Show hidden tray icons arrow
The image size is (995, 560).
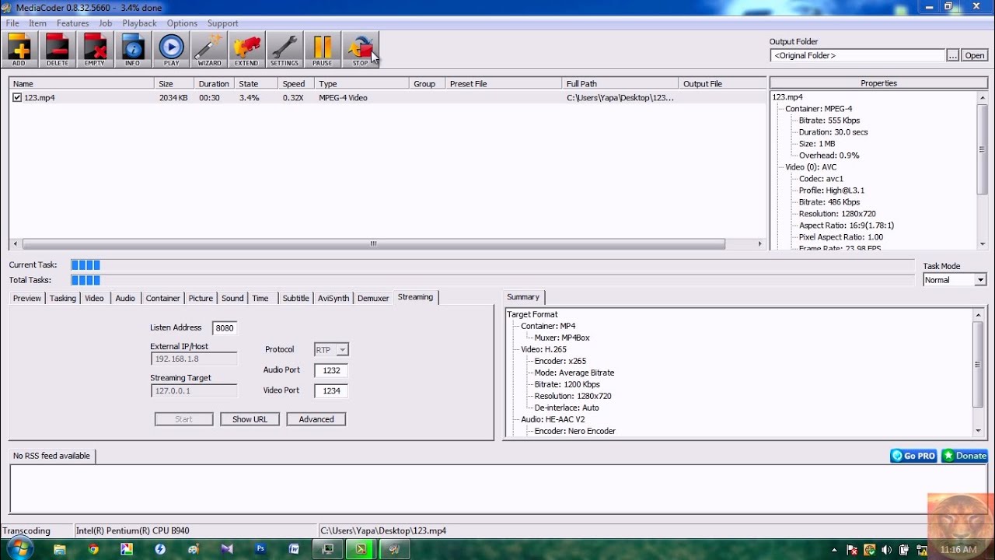[x=835, y=550]
